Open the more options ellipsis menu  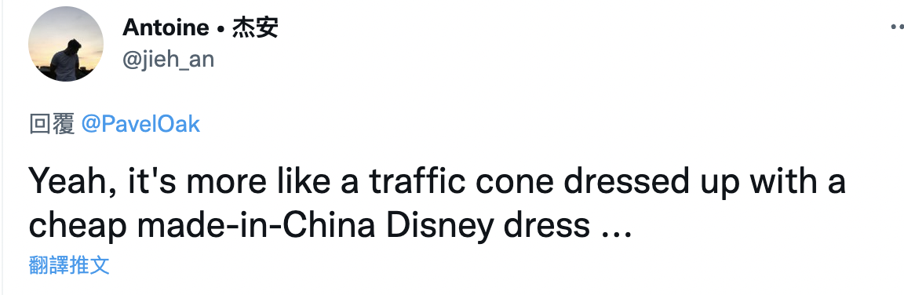tap(897, 27)
